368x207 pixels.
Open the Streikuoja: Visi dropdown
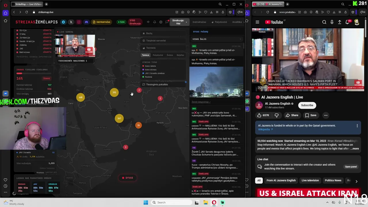[x=180, y=22]
